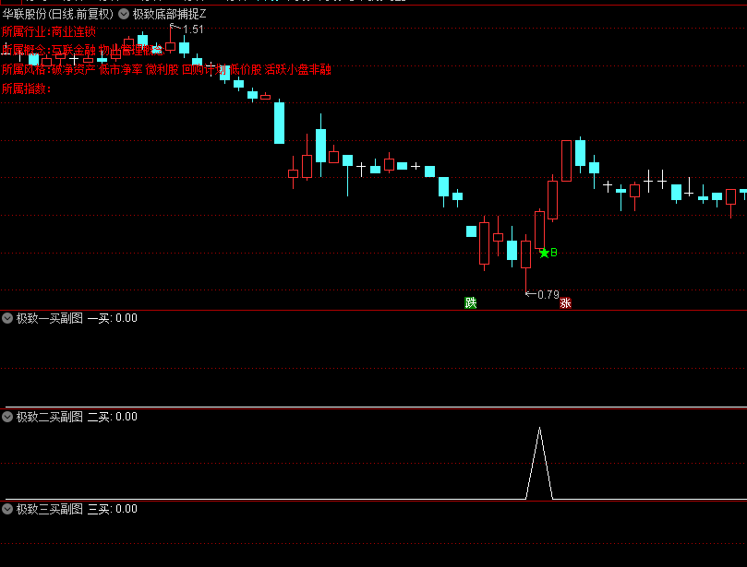
Task: Click the 所属行业:商业连锁 label
Action: click(x=49, y=32)
